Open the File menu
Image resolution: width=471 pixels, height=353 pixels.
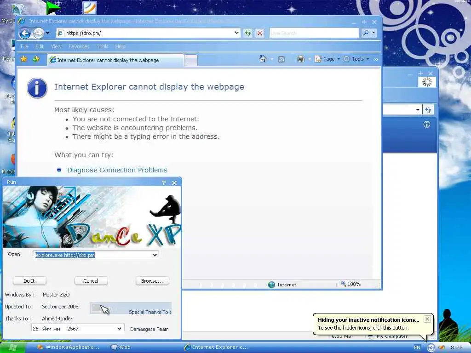coord(25,46)
